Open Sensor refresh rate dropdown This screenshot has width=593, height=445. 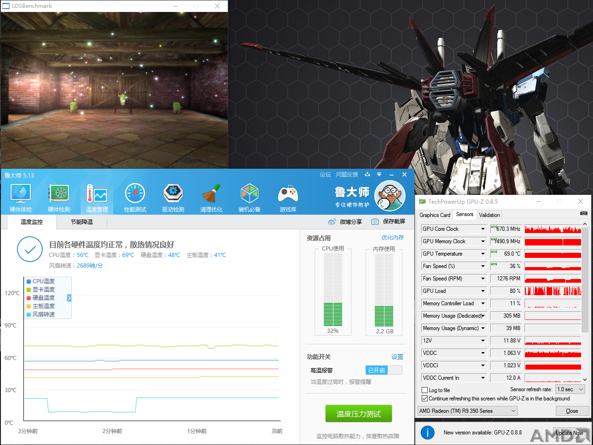pos(570,389)
